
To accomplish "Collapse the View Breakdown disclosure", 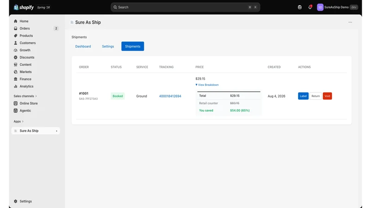I will pos(207,85).
